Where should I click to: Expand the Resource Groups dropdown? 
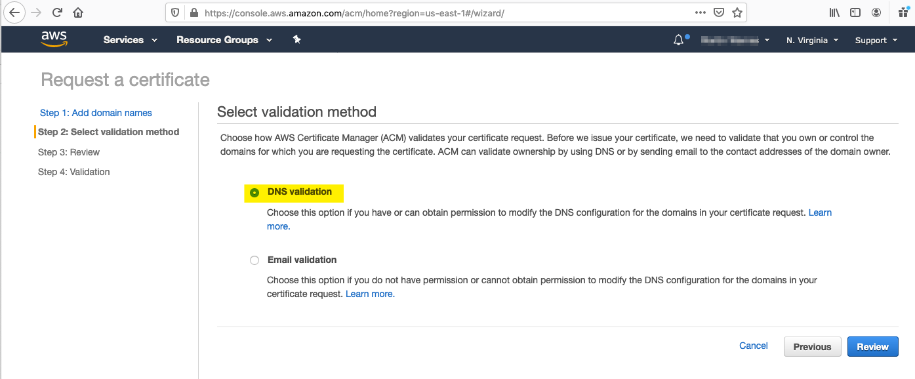point(224,40)
